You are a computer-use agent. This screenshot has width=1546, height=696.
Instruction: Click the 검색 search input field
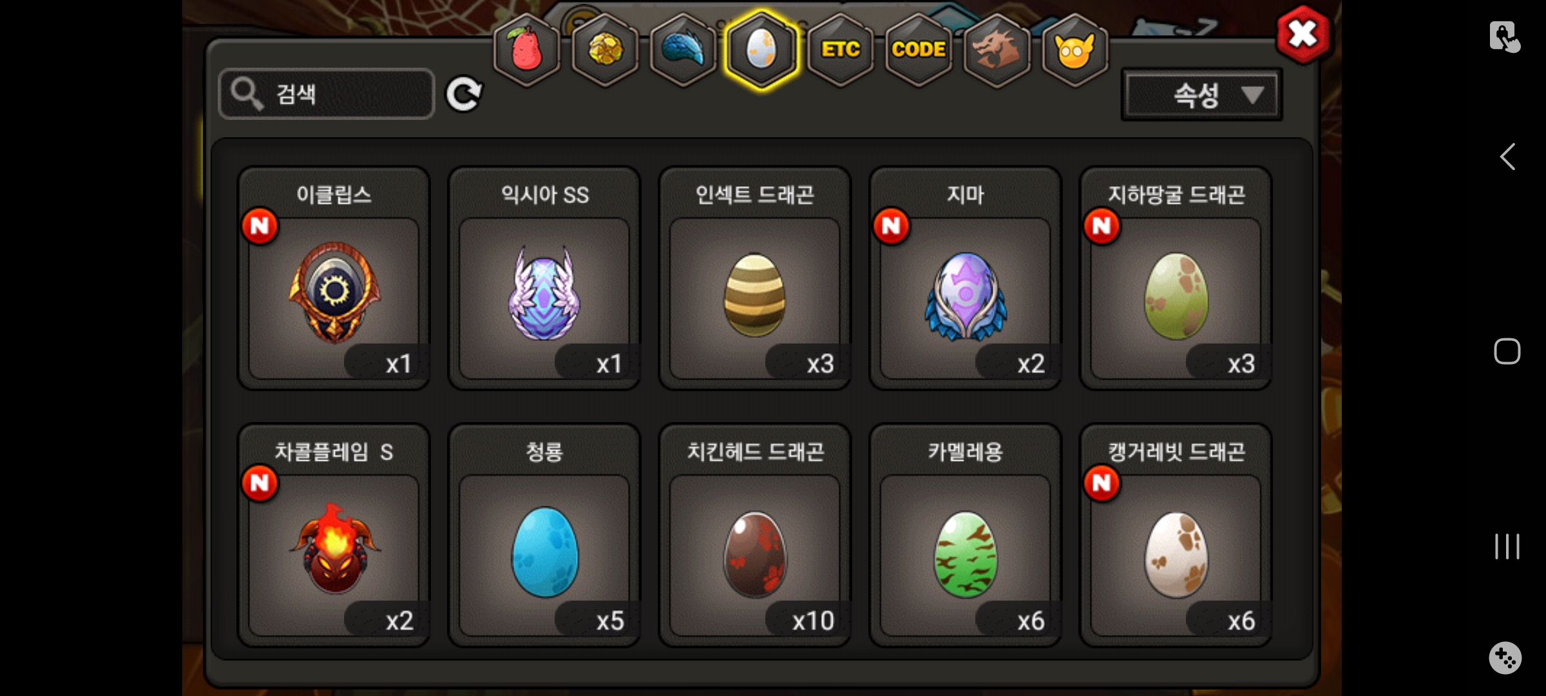pos(327,94)
